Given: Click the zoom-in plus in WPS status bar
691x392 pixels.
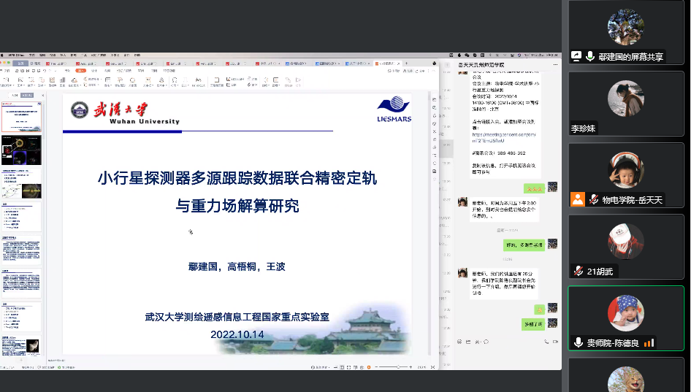Looking at the screenshot, I should [x=411, y=367].
